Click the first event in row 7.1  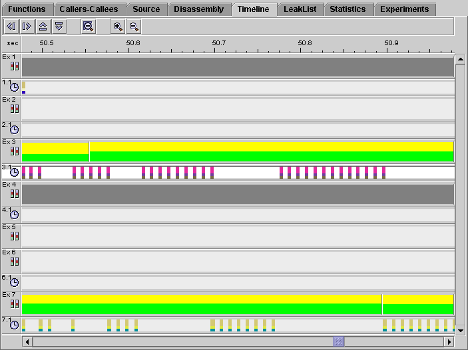coord(23,325)
